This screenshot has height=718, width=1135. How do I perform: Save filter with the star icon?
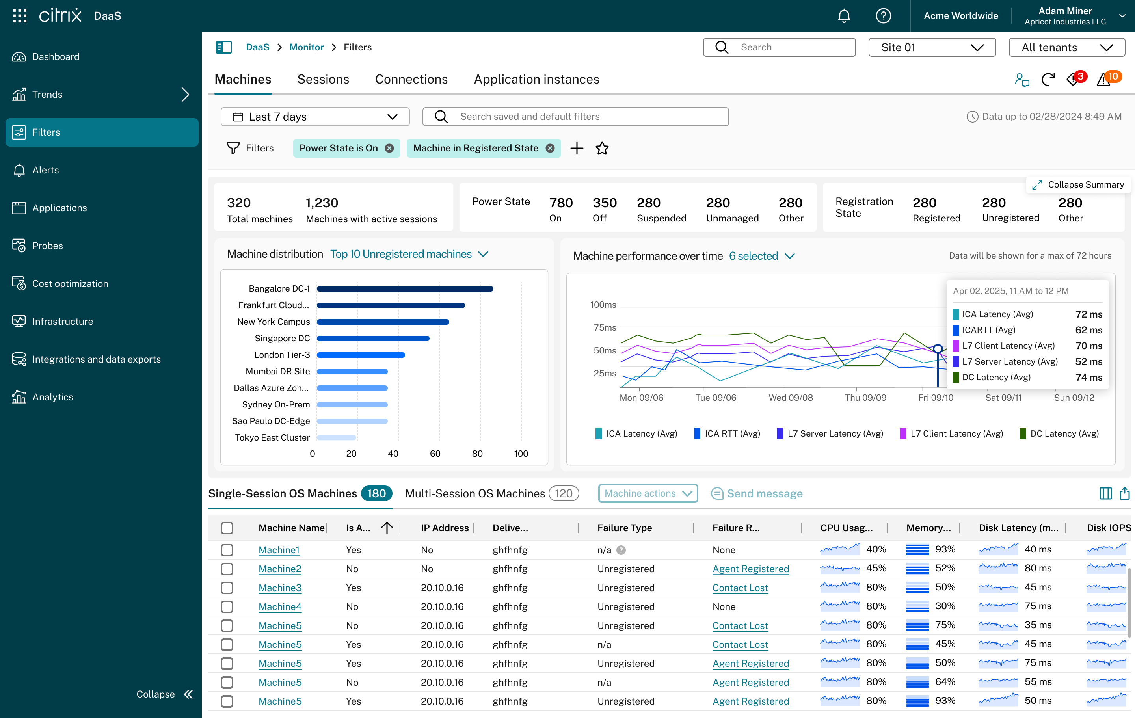pyautogui.click(x=602, y=148)
